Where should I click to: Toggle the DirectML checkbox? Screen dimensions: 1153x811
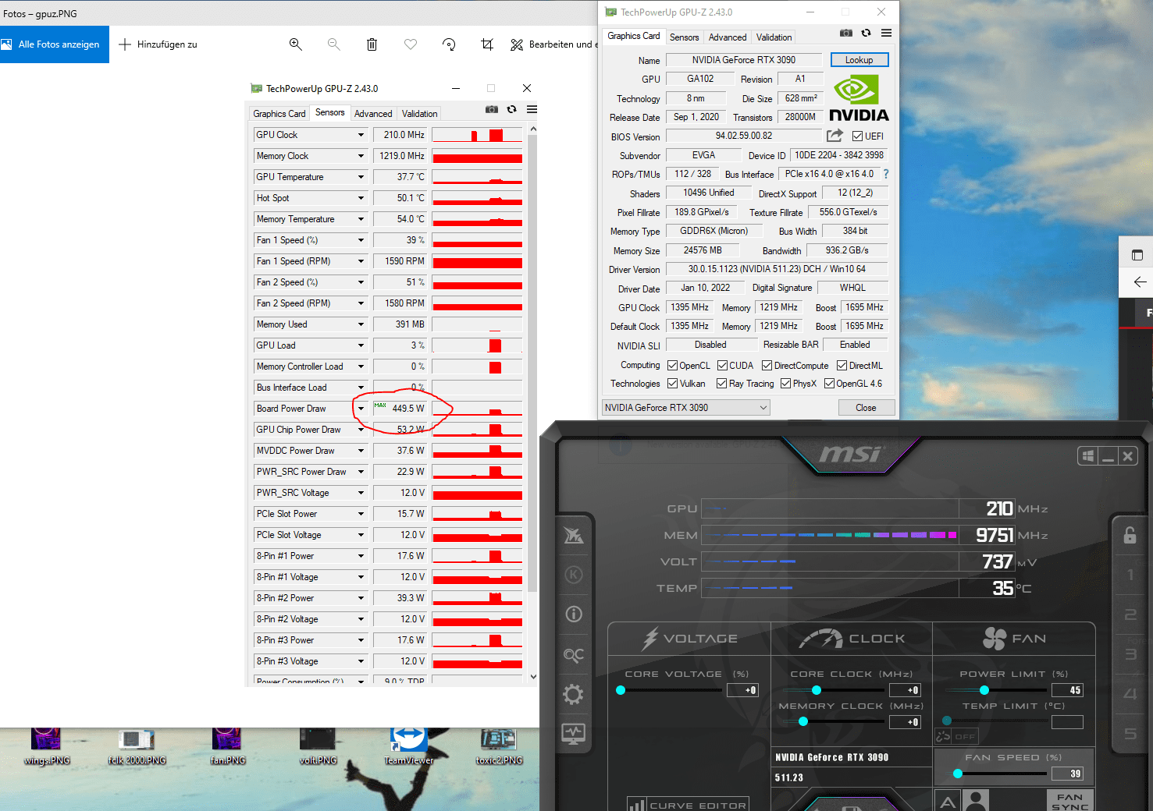[x=842, y=366]
